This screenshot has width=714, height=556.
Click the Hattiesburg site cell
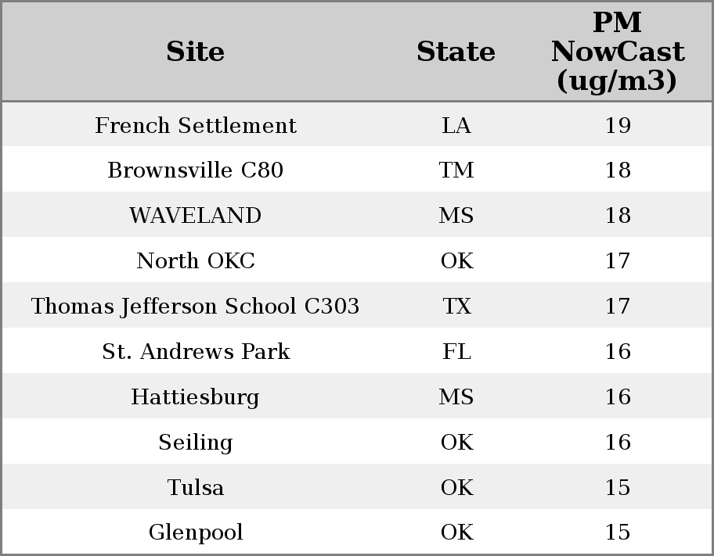click(196, 397)
